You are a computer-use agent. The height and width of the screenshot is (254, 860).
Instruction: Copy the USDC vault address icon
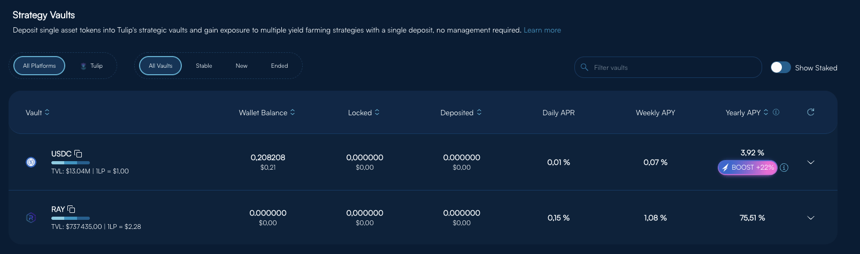tap(78, 154)
